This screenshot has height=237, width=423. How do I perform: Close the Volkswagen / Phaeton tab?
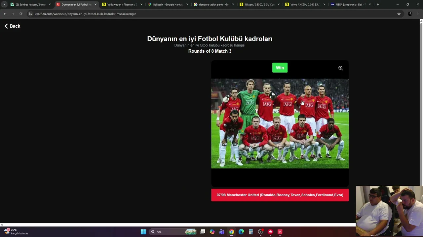coord(141,5)
